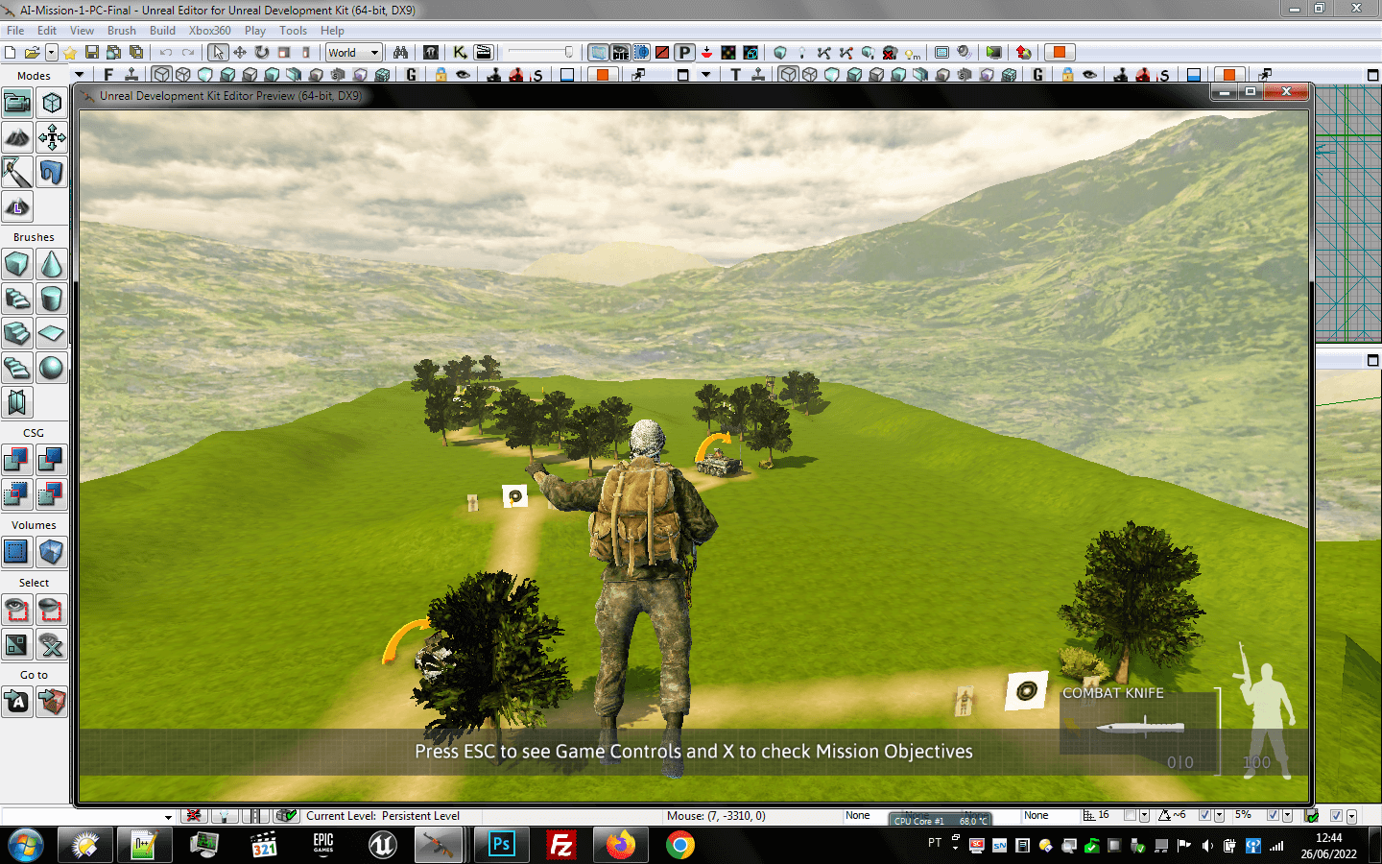Click the Play in Editor toolbar icon
Screen dimensions: 1382x864
(x=994, y=53)
